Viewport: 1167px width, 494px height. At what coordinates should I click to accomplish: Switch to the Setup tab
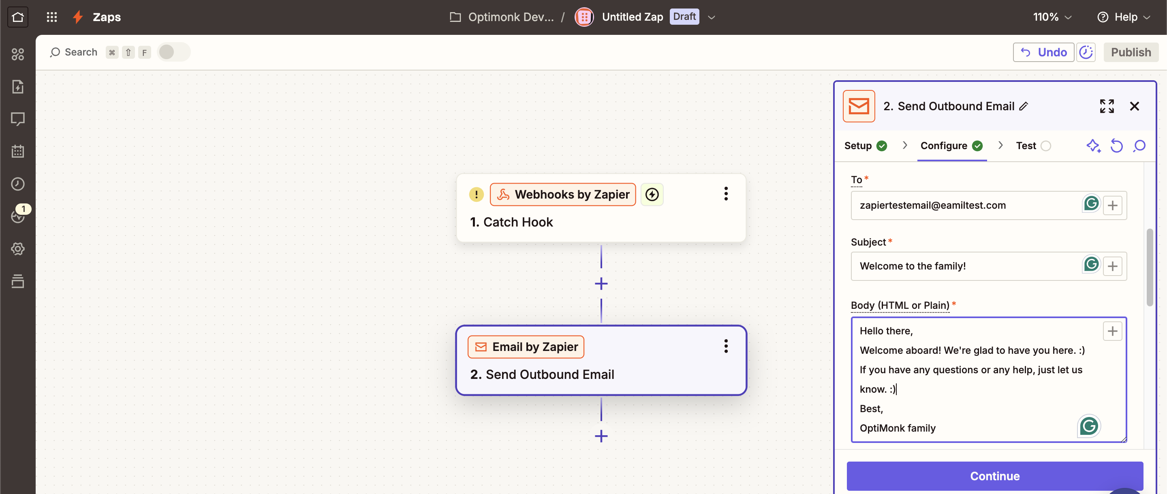tap(865, 146)
